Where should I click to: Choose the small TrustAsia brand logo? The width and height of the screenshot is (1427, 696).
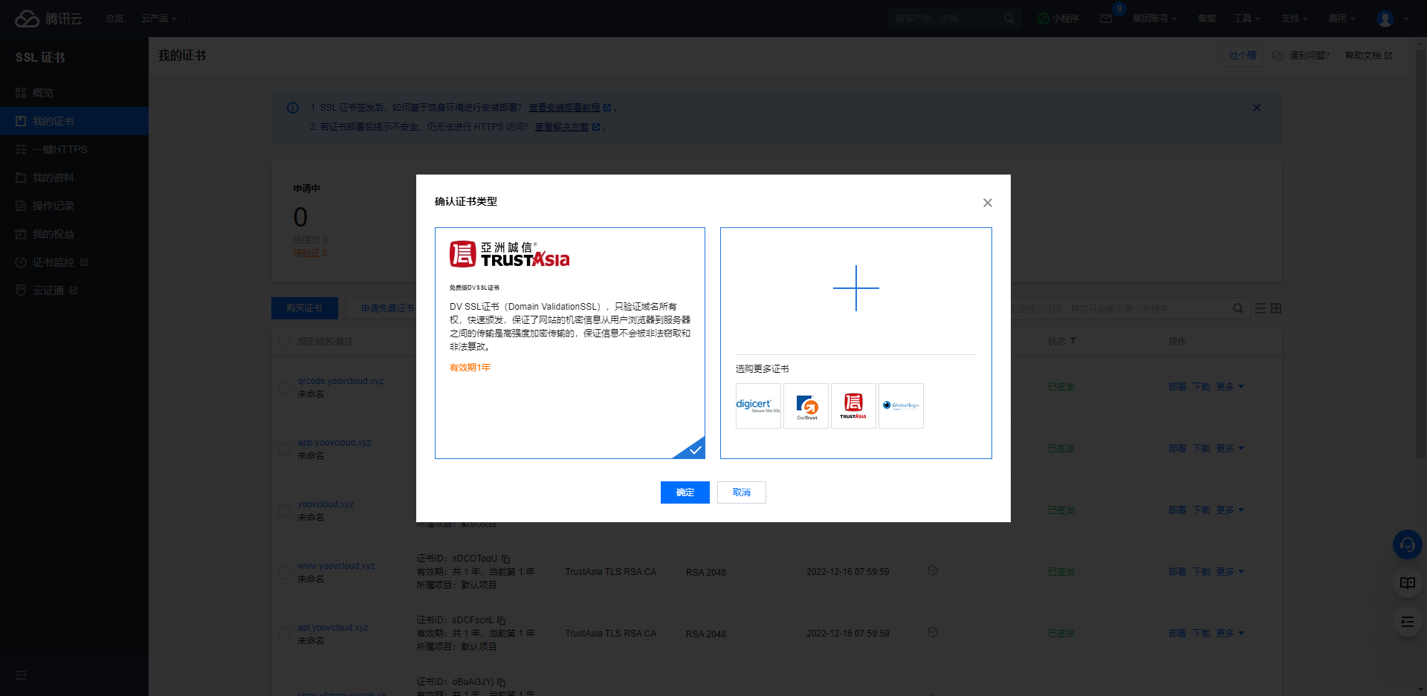pyautogui.click(x=853, y=406)
